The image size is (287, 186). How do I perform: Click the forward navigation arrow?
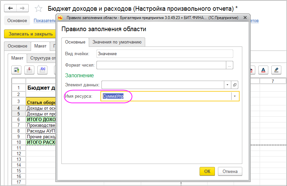22,8
